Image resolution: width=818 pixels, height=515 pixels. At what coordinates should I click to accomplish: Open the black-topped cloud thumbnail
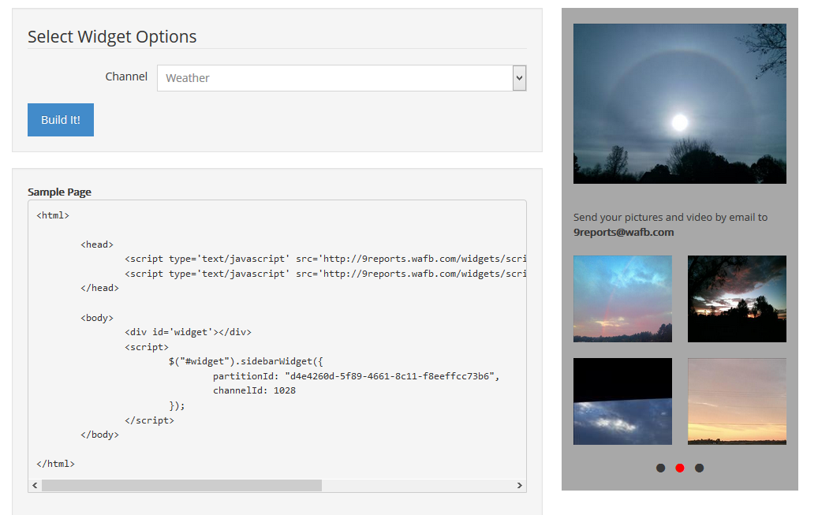click(622, 401)
